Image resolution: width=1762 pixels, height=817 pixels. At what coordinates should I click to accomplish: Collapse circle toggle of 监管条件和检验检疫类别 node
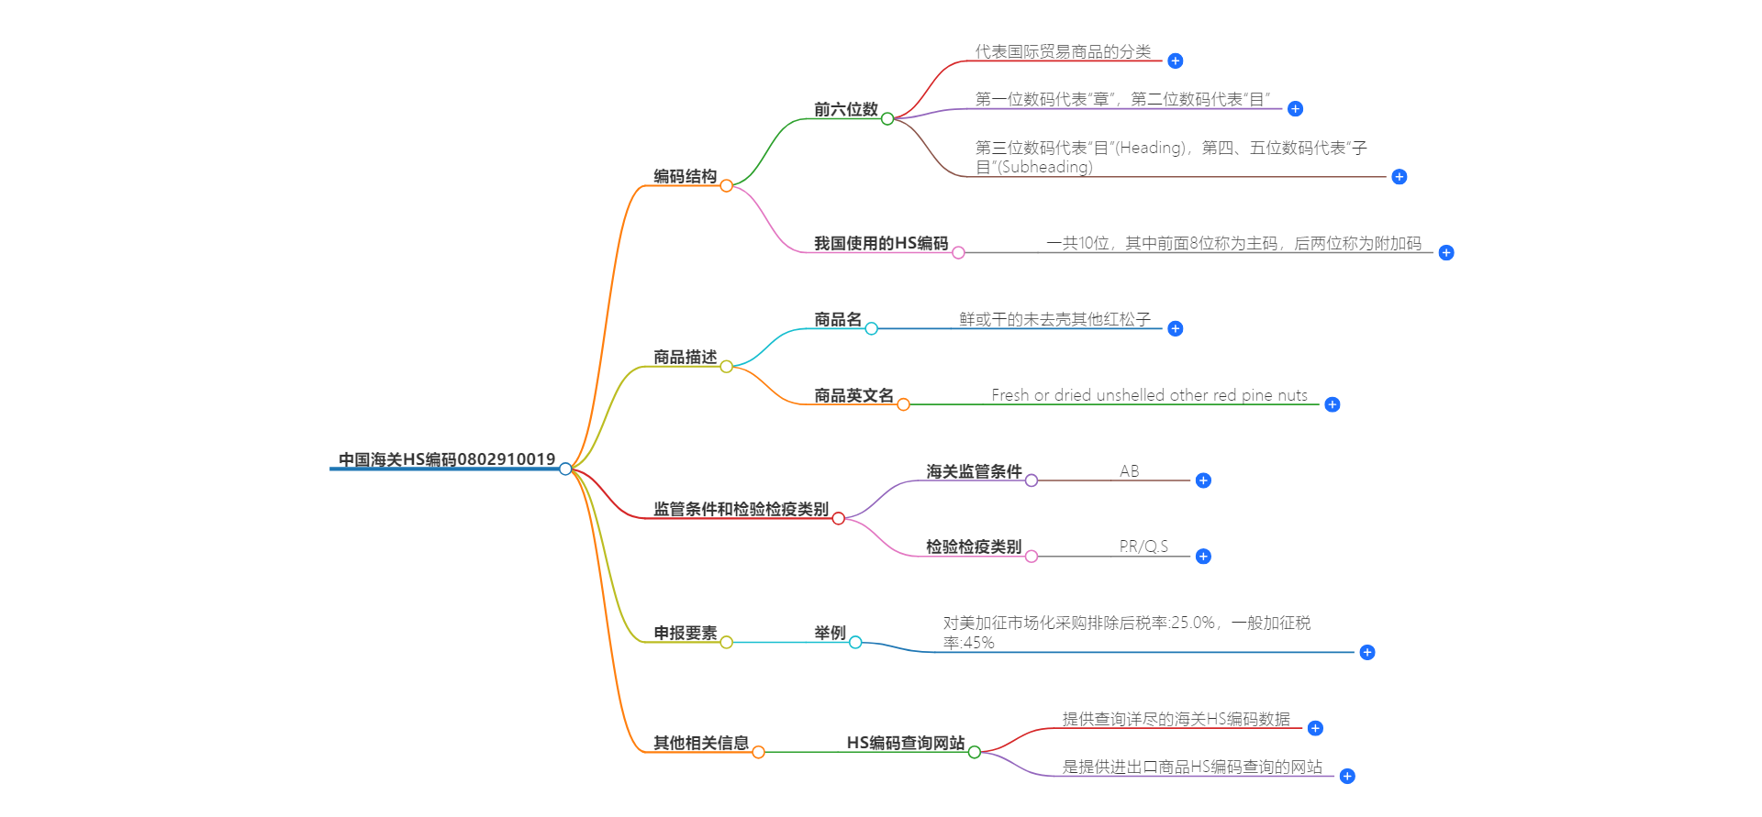pos(838,518)
